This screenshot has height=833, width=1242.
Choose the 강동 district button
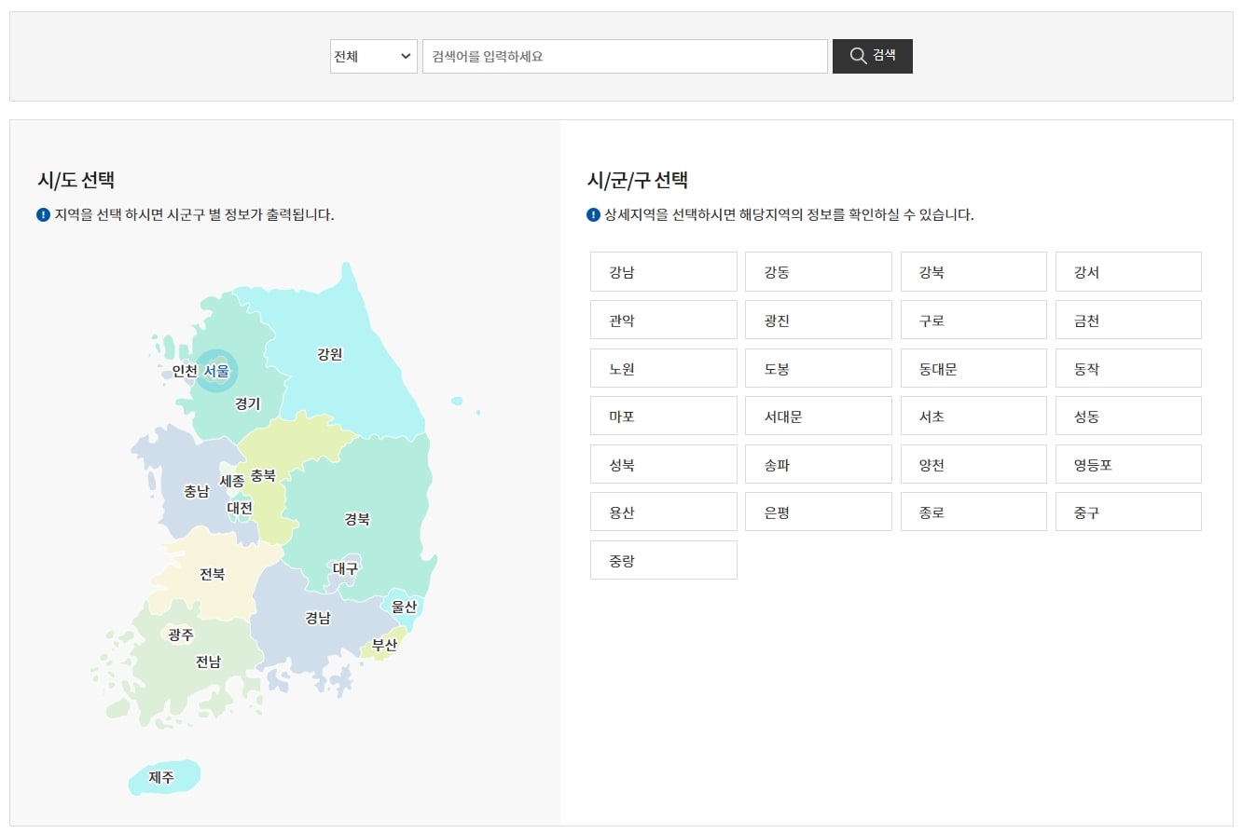[x=819, y=271]
